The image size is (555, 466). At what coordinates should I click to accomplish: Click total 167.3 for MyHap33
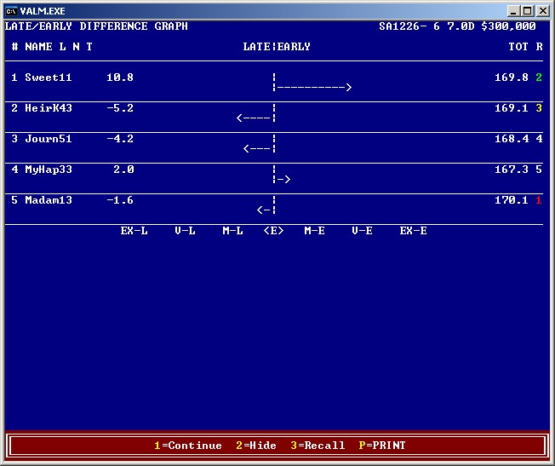[x=512, y=170]
